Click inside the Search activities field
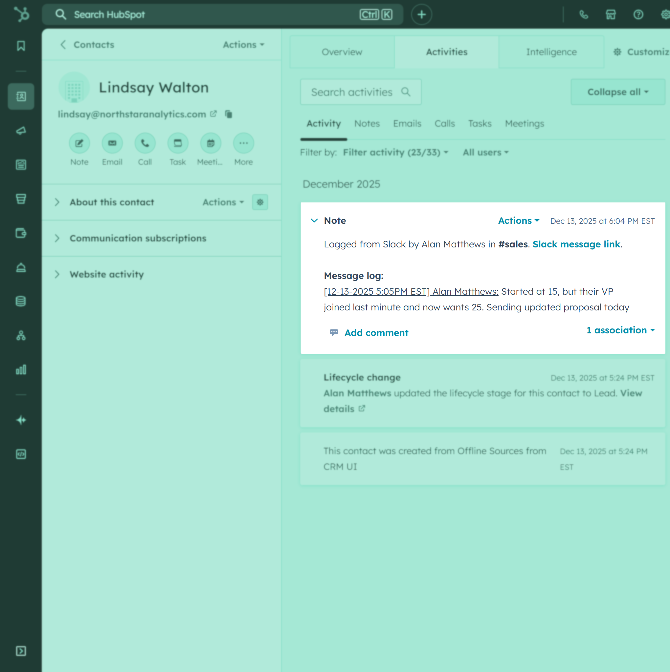This screenshot has width=670, height=672. click(x=352, y=92)
